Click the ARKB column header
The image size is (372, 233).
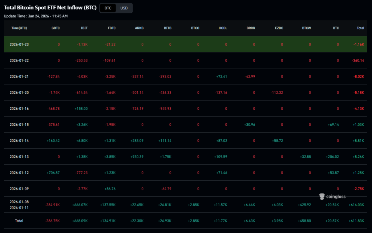139,28
